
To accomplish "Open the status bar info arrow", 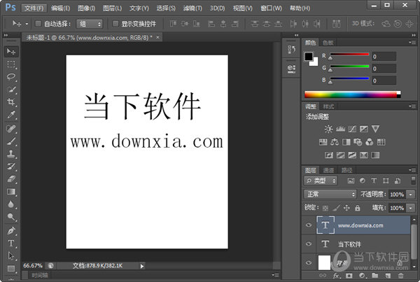I will click(x=142, y=266).
